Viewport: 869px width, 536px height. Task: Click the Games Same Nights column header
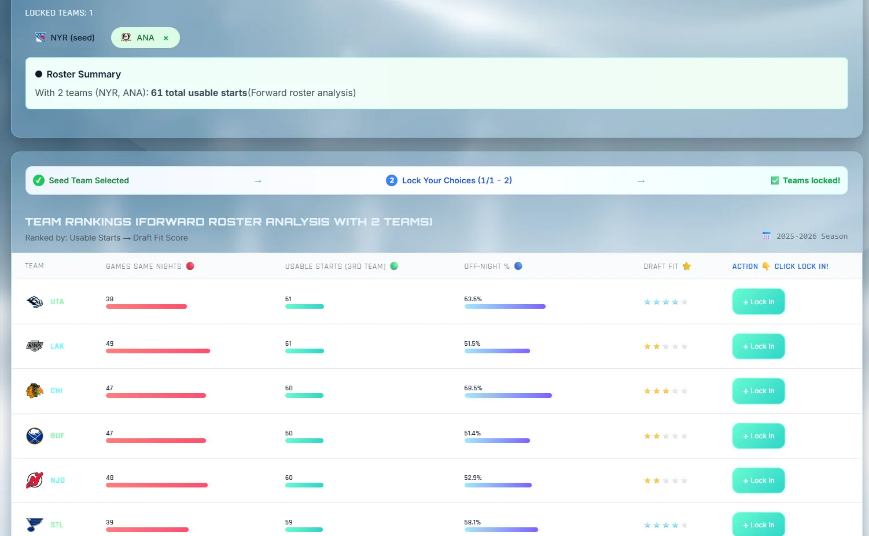tap(143, 266)
